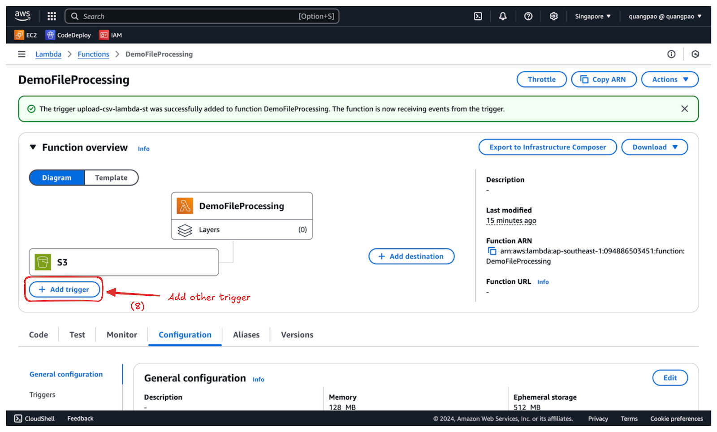Click the Add trigger button
Image resolution: width=717 pixels, height=432 pixels.
(65, 289)
